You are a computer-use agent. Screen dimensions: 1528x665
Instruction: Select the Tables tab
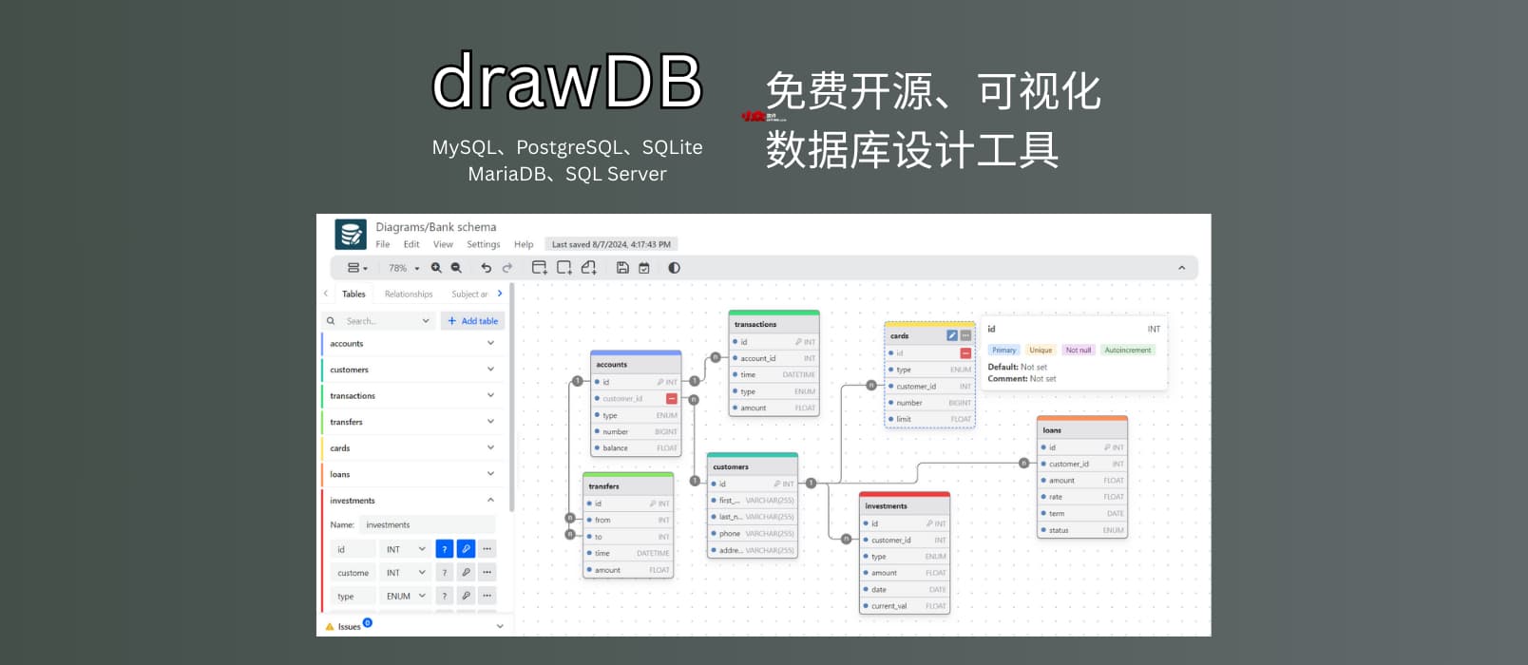coord(353,294)
